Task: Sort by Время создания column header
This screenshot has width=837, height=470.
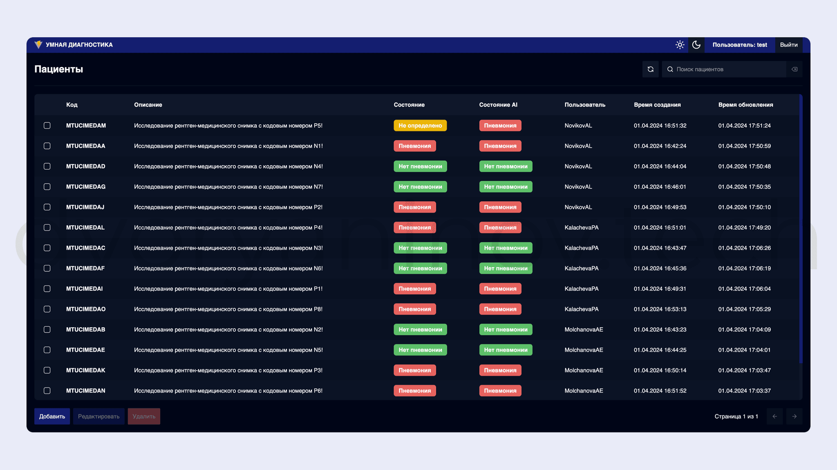Action: [657, 105]
